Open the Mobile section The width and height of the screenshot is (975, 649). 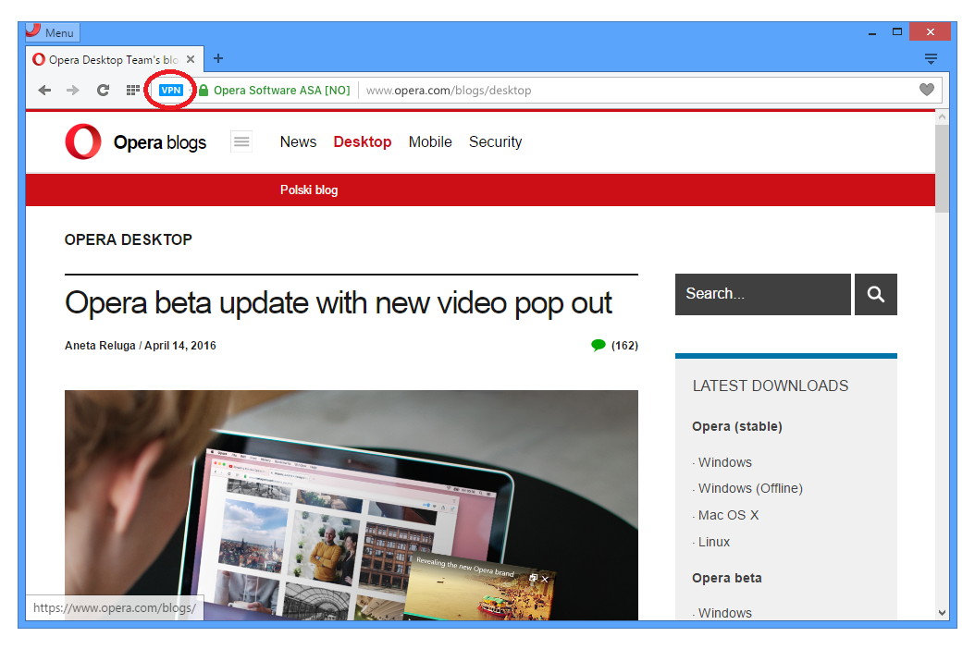click(430, 141)
